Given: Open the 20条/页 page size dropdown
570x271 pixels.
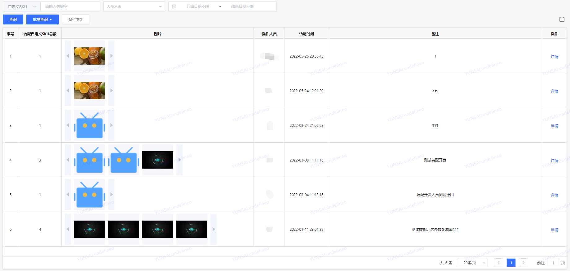Looking at the screenshot, I should pos(472,263).
